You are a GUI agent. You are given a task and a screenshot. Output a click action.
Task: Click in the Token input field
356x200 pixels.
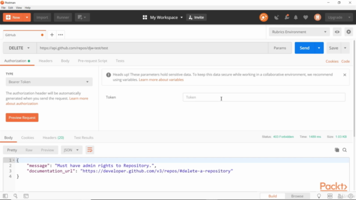click(264, 97)
